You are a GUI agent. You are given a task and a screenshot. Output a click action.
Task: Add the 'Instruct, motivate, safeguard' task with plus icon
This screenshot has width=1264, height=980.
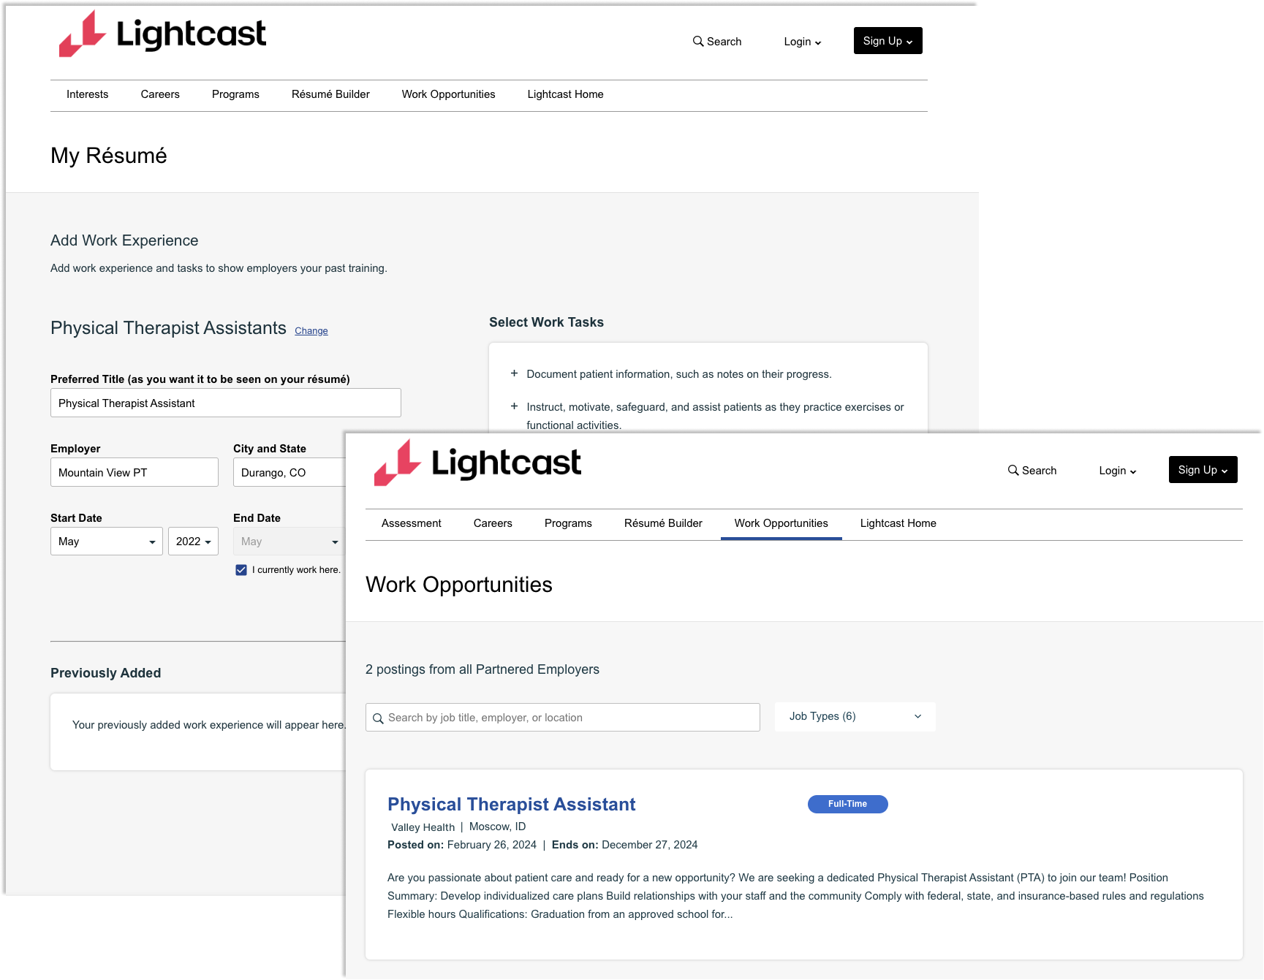514,406
